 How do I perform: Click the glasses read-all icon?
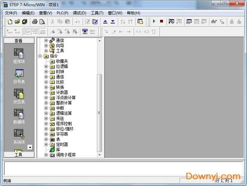point(214,21)
